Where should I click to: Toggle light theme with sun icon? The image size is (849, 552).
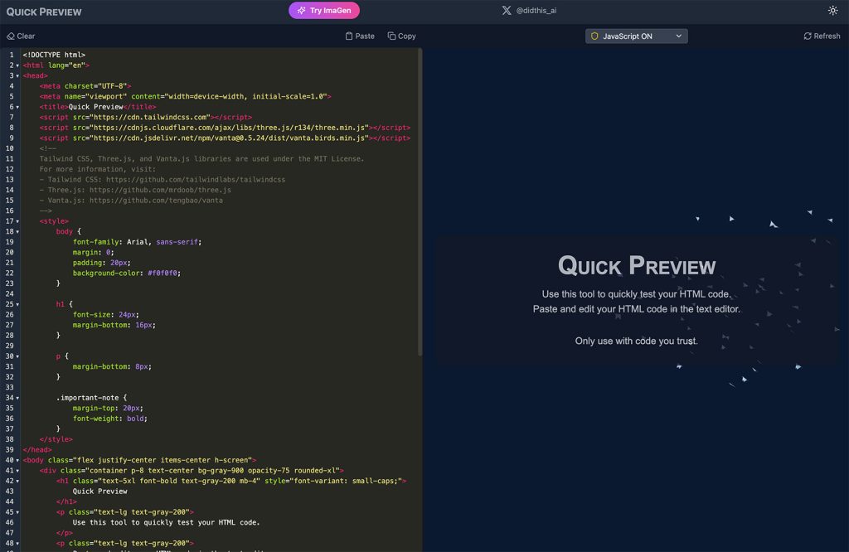832,10
